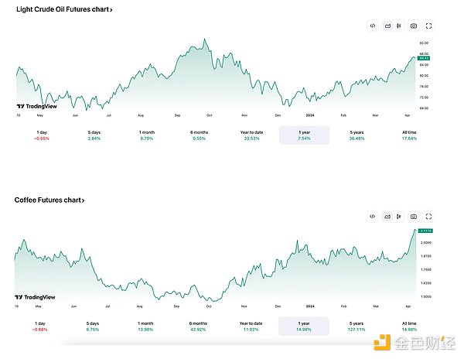
Task: Switch the Crude Oil chart to area style
Action: coord(387,26)
